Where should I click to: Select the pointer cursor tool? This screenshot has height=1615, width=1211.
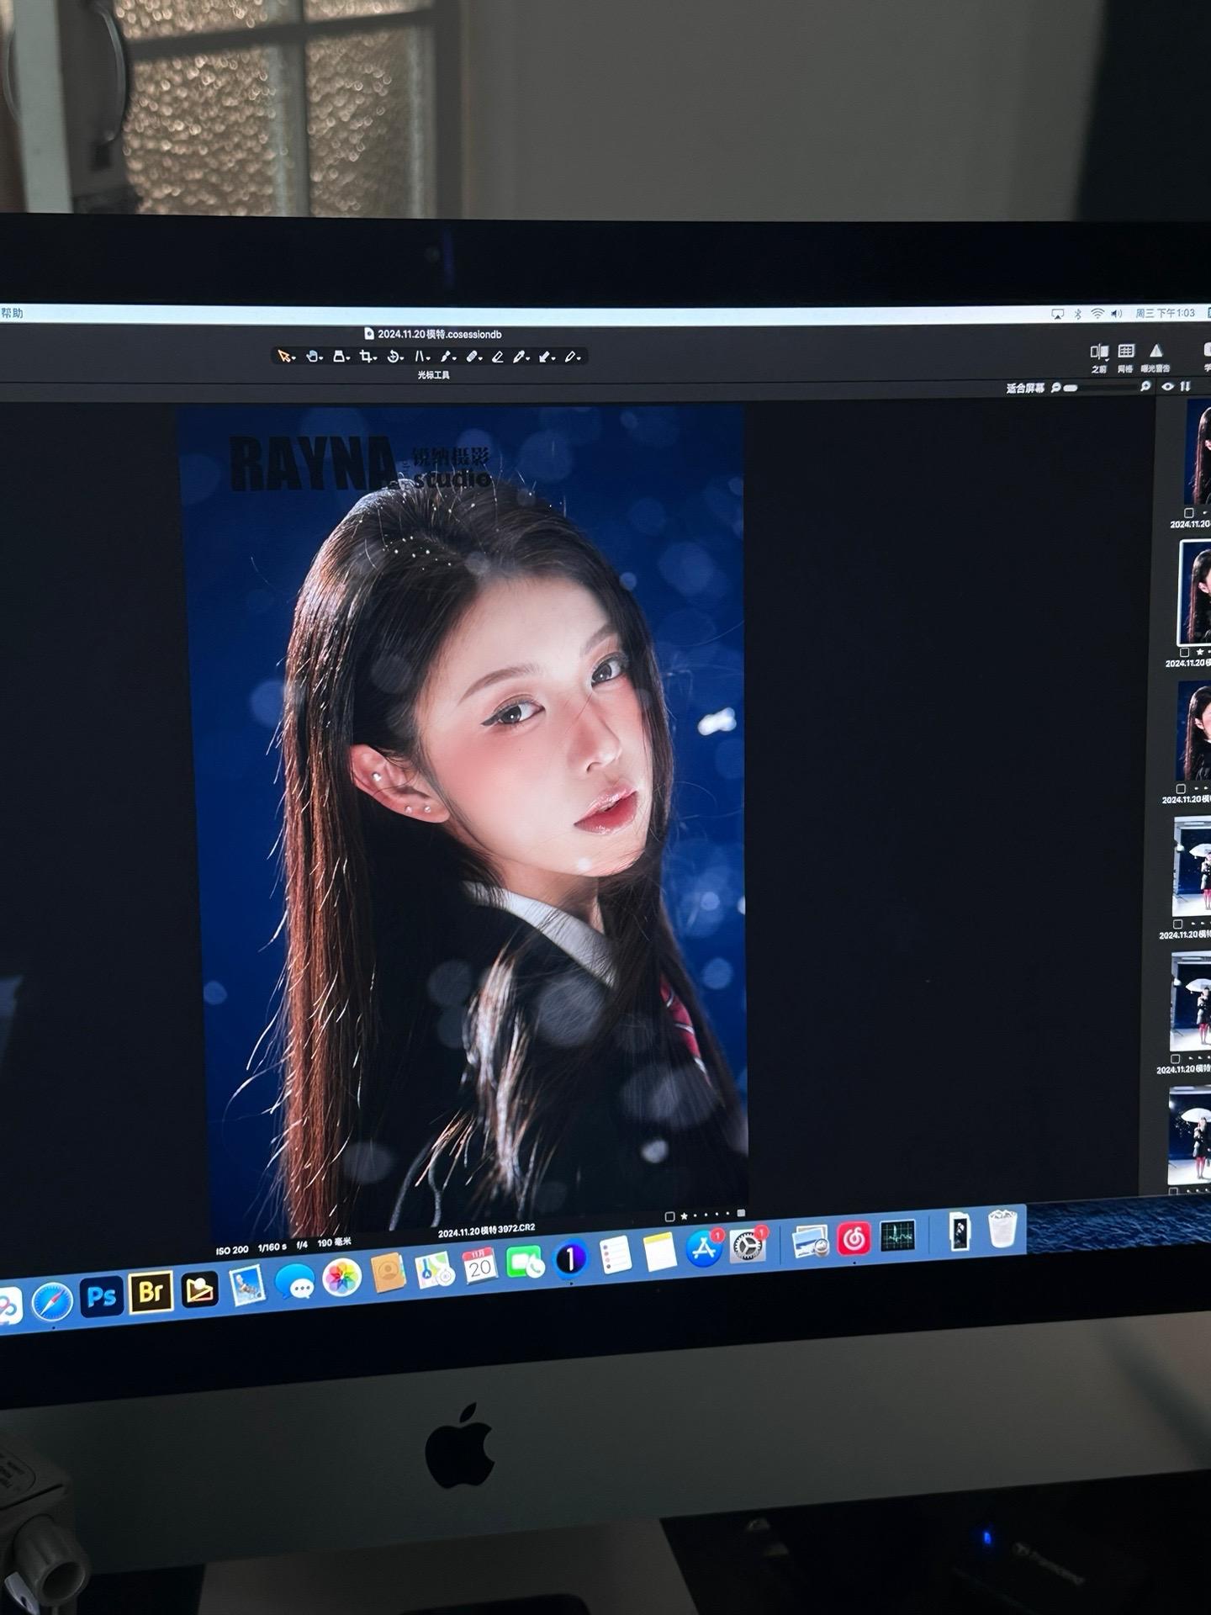(286, 357)
